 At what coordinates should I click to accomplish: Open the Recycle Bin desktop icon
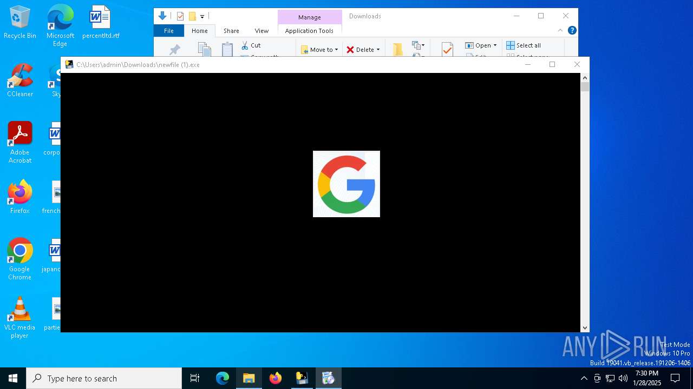click(20, 22)
